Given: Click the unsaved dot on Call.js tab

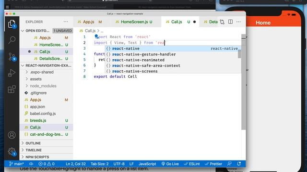Looking at the screenshot, I should 194,22.
